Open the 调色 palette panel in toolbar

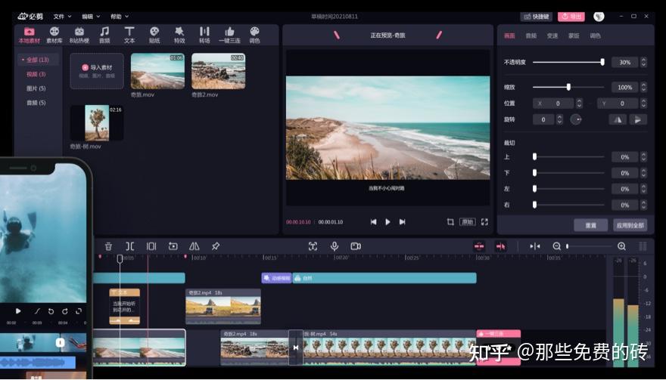(254, 36)
